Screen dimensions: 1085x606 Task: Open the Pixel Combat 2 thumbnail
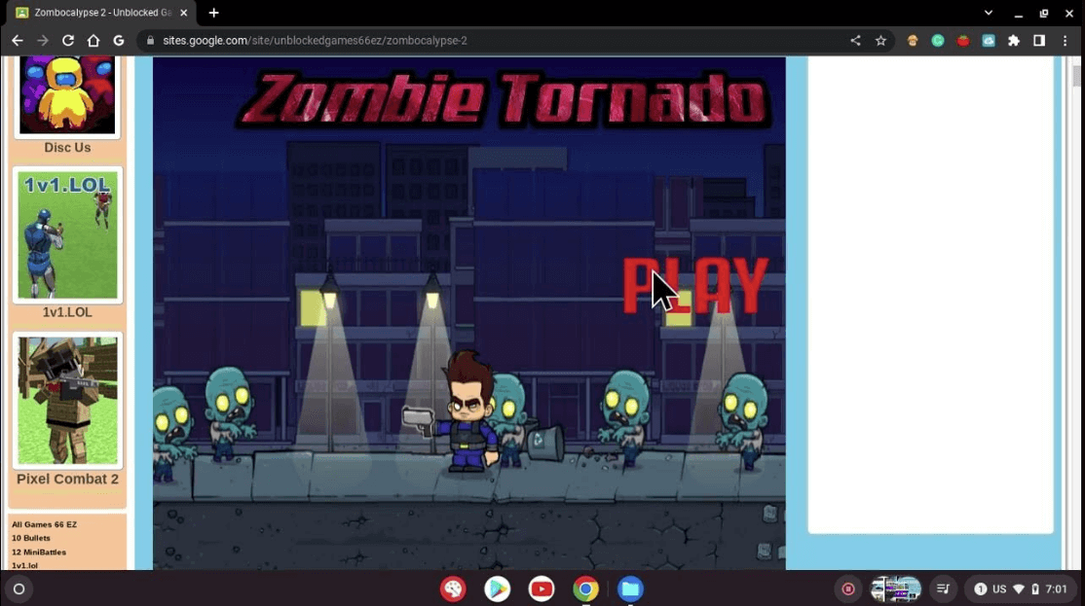pos(67,400)
